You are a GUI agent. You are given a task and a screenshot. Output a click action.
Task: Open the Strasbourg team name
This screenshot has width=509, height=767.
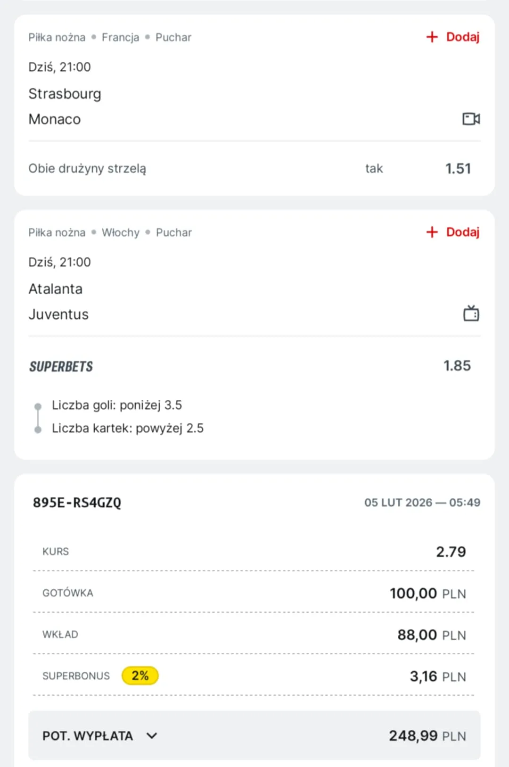65,94
